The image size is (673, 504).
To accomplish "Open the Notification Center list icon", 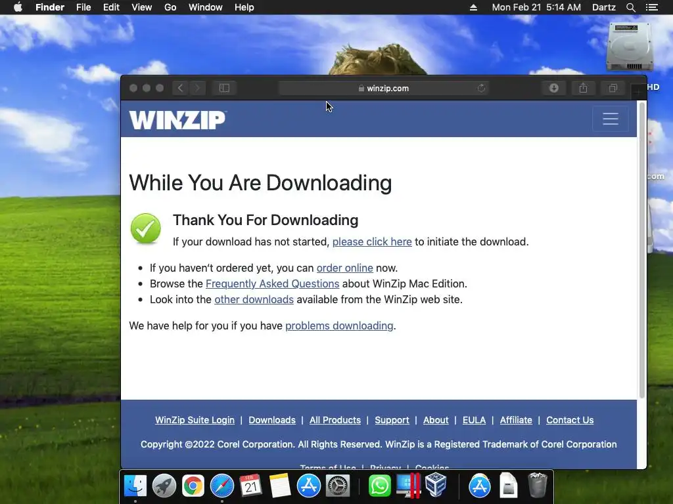I will tap(652, 7).
